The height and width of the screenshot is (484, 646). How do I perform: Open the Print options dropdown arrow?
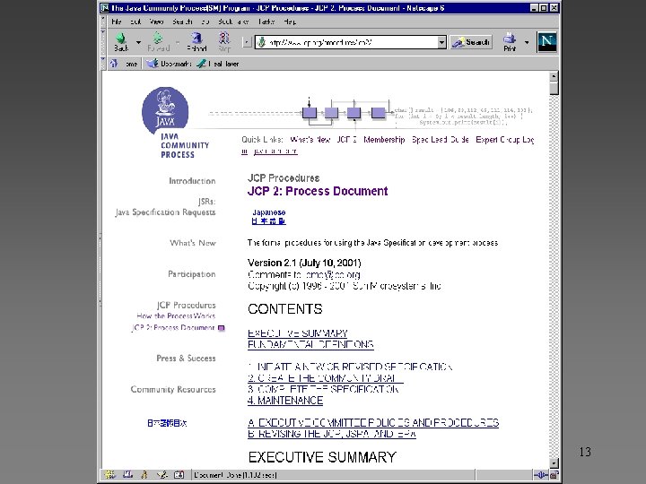527,42
